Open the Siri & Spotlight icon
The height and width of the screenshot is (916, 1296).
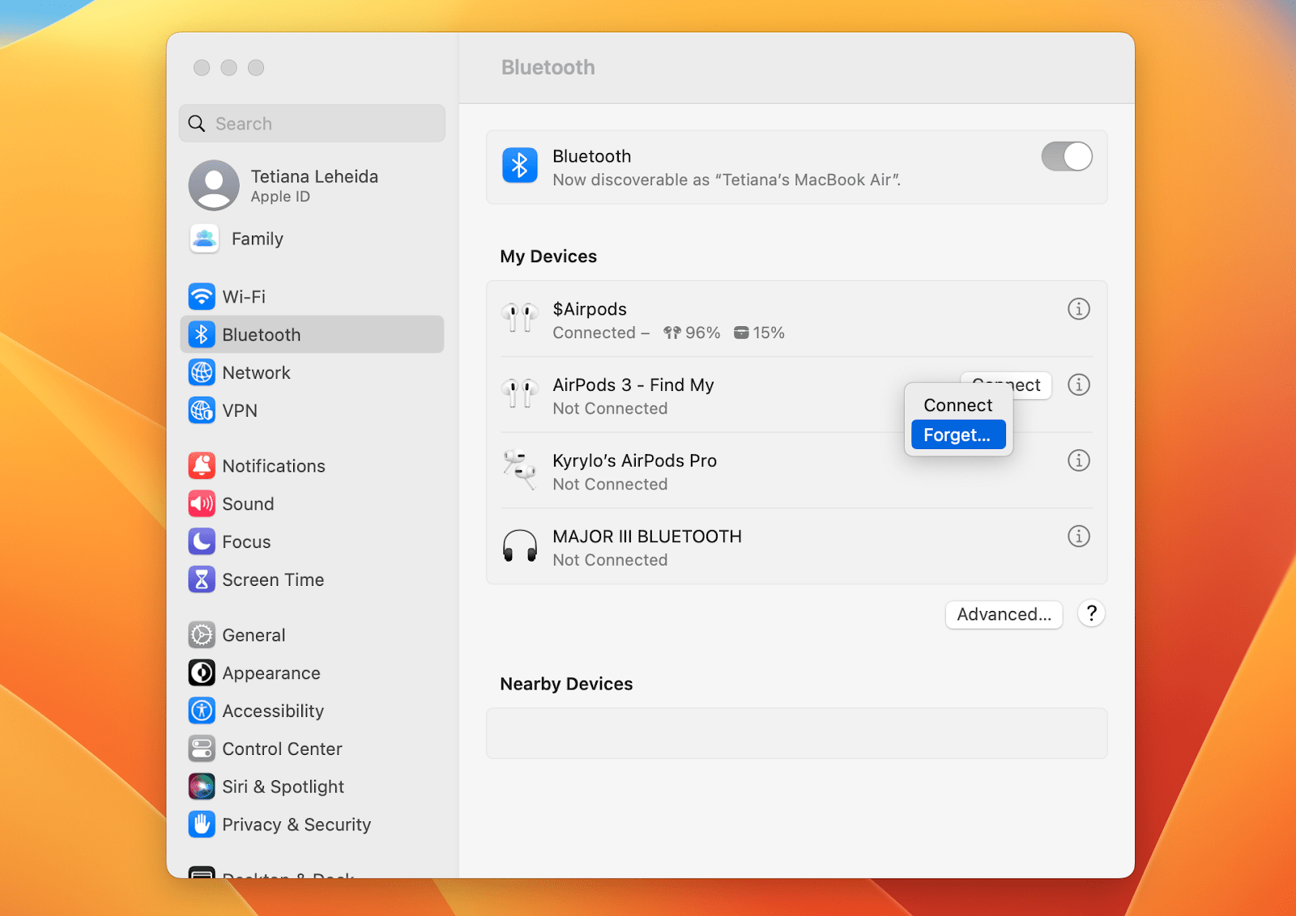(x=201, y=786)
